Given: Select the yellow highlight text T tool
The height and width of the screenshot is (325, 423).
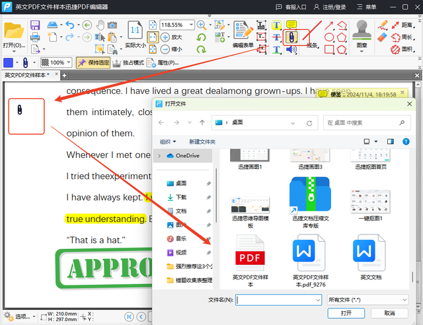Looking at the screenshot, I should [276, 25].
